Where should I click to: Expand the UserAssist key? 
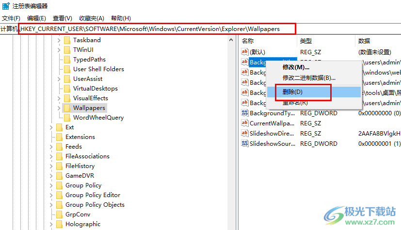point(59,79)
